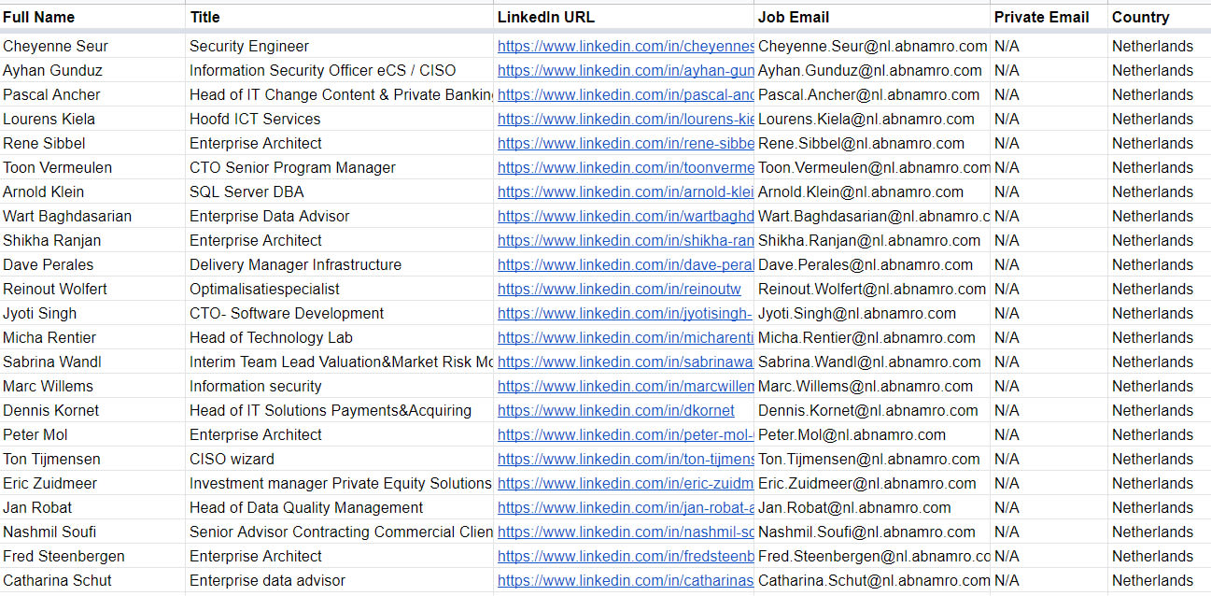The image size is (1211, 596).
Task: Open Wart Baghdasarian's LinkedIn link
Action: 626,216
